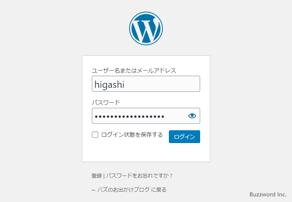This screenshot has height=202, width=292.
Task: Focus the パスワード input field
Action: pyautogui.click(x=138, y=116)
